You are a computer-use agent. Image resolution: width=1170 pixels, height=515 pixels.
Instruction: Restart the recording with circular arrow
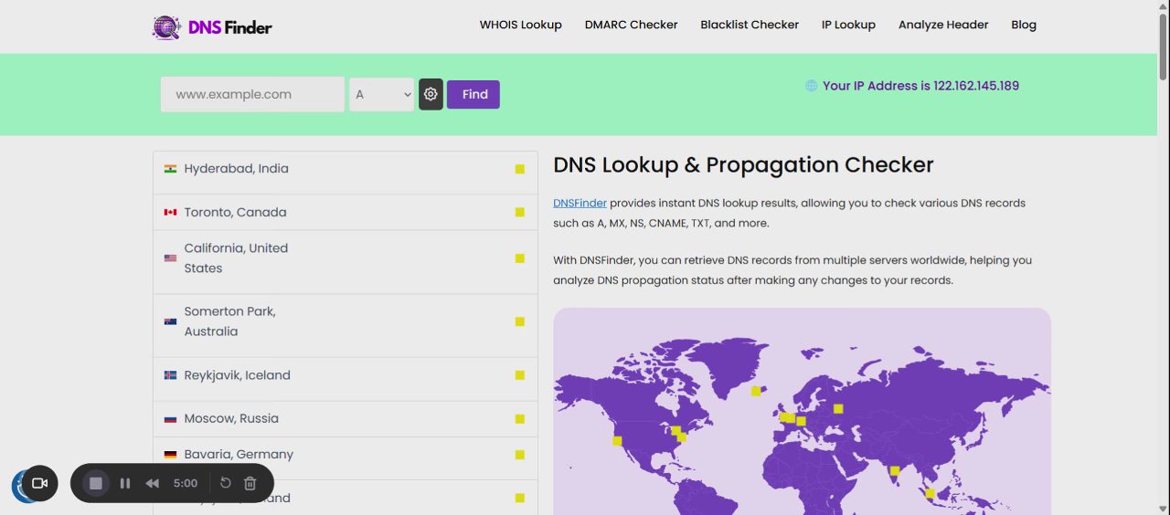pos(226,483)
